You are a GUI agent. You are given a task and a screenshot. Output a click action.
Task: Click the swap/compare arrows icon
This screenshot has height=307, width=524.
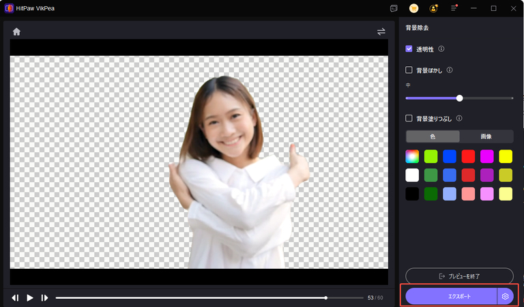click(381, 31)
